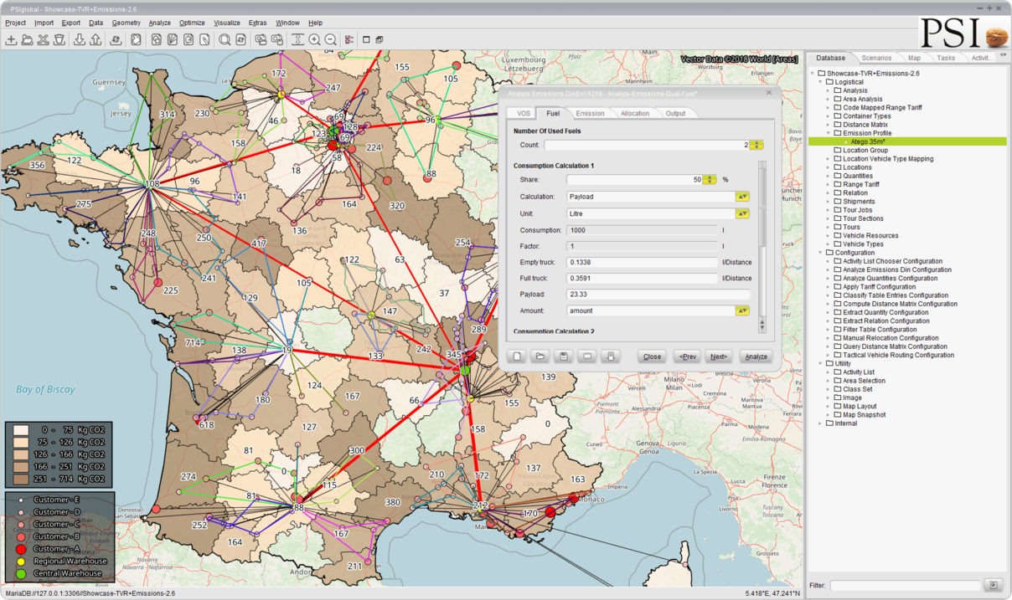Select Tactical Vehicle Routing Configuration item

(898, 355)
